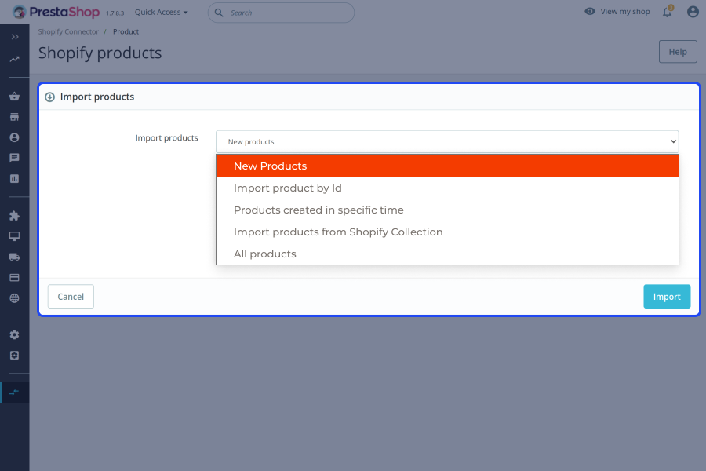Open Customer Service chat icon in sidebar
706x471 pixels.
14,158
